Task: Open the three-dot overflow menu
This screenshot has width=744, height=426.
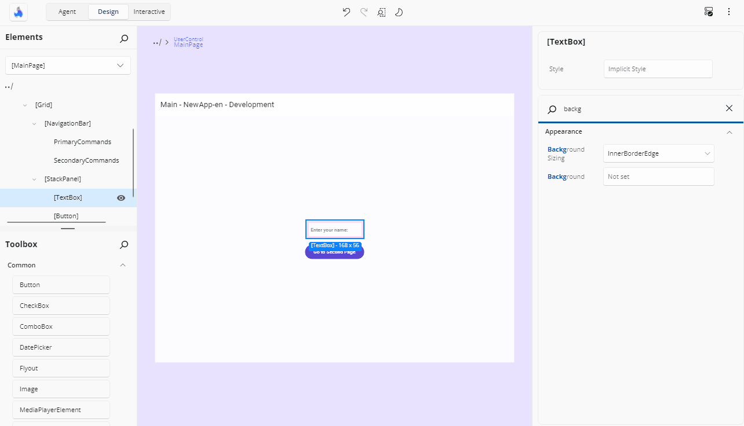Action: point(728,12)
